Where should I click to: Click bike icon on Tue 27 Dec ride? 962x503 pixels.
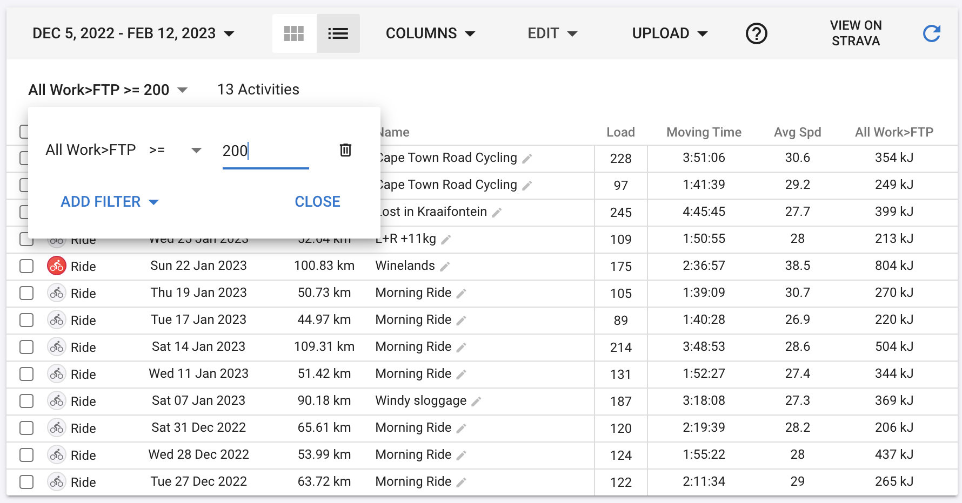coord(57,481)
